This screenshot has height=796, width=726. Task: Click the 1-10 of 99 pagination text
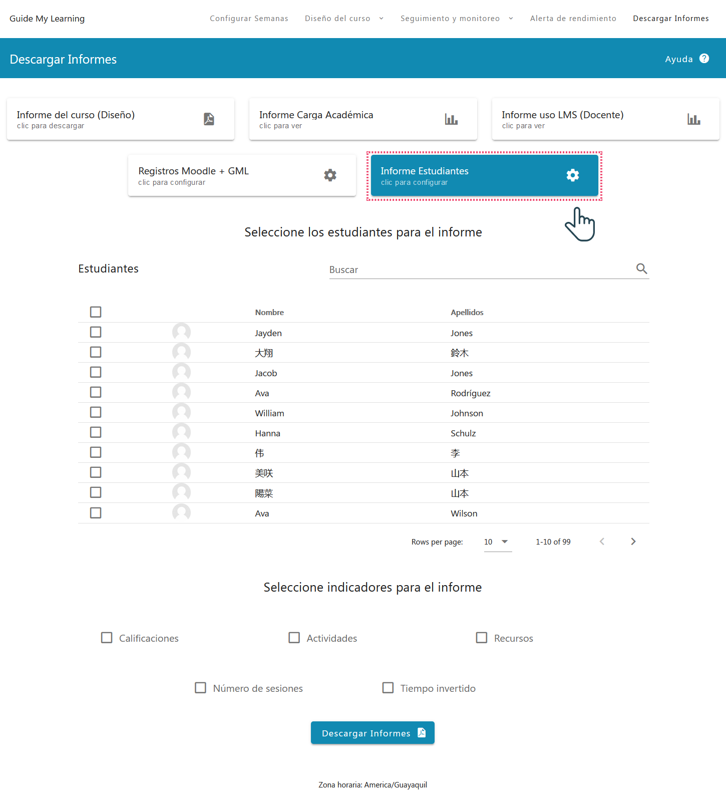553,542
